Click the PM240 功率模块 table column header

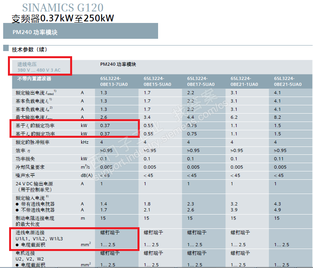click(118, 64)
